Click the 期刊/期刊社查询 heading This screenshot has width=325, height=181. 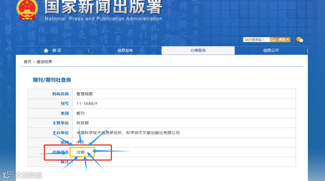52,80
